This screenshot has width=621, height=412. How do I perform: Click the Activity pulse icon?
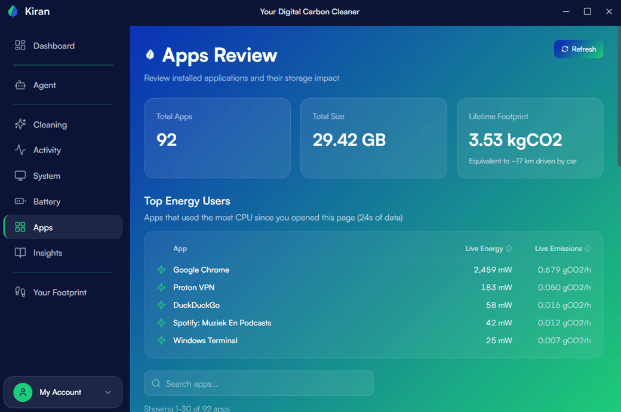(20, 150)
